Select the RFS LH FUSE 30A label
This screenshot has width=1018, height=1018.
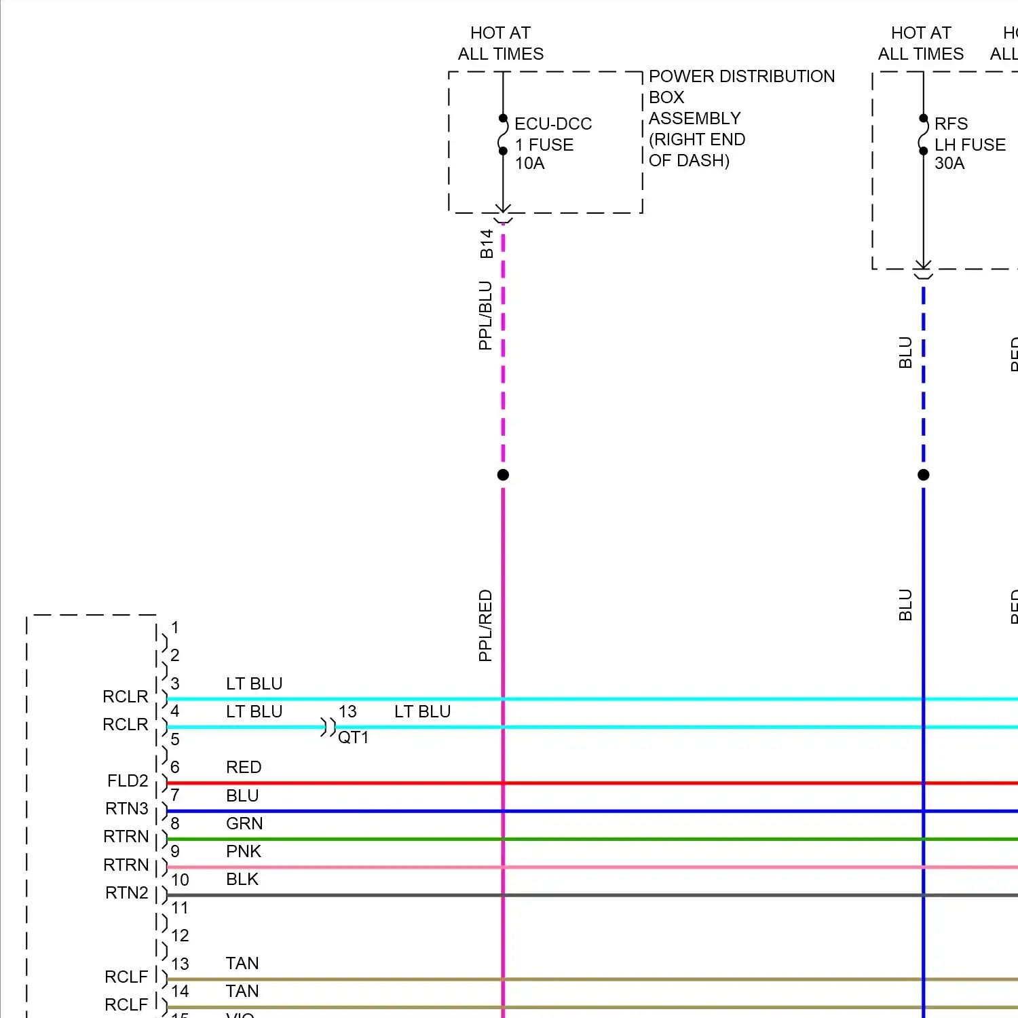pos(970,143)
